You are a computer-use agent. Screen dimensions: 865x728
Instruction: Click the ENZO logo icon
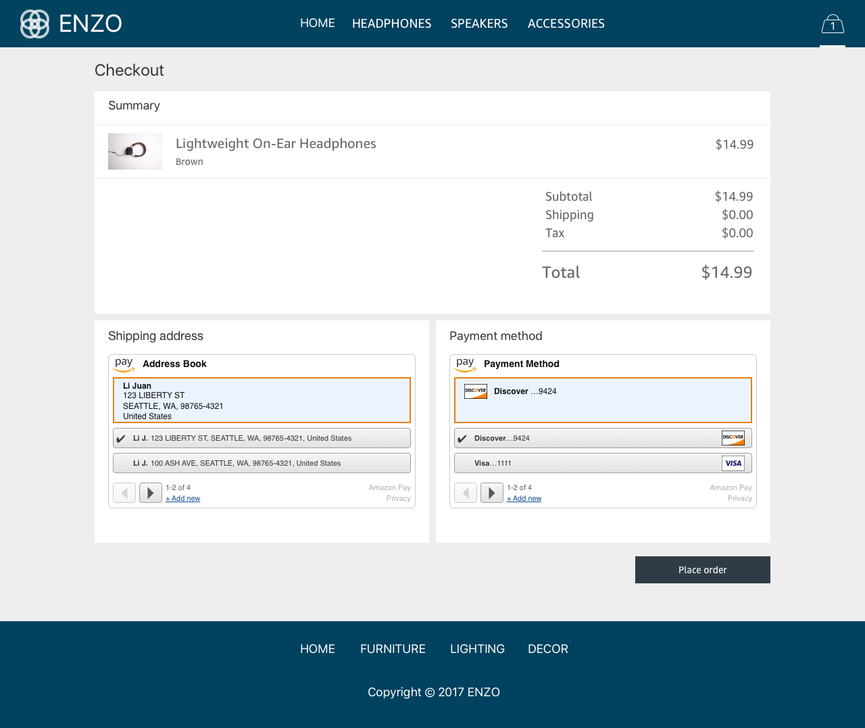click(x=34, y=24)
